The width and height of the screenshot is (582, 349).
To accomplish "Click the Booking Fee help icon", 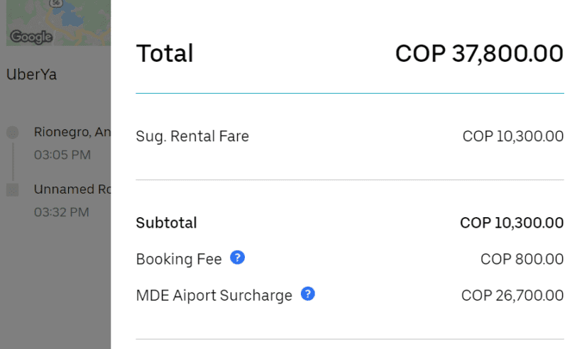I will coord(238,257).
